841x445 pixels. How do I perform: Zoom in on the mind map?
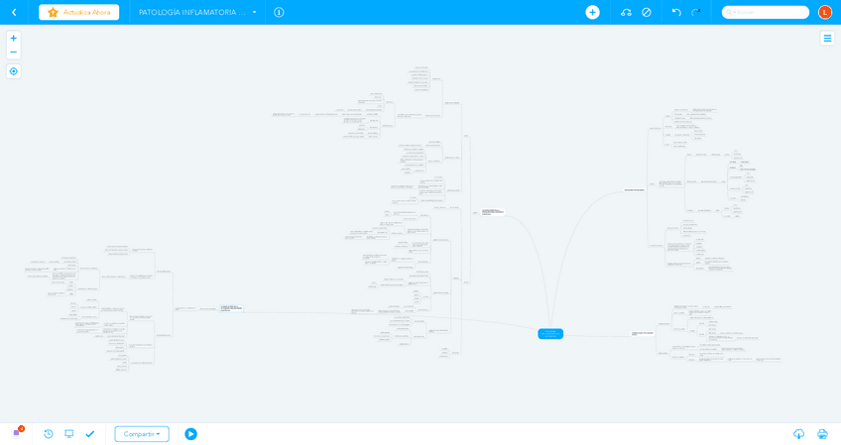pyautogui.click(x=13, y=38)
